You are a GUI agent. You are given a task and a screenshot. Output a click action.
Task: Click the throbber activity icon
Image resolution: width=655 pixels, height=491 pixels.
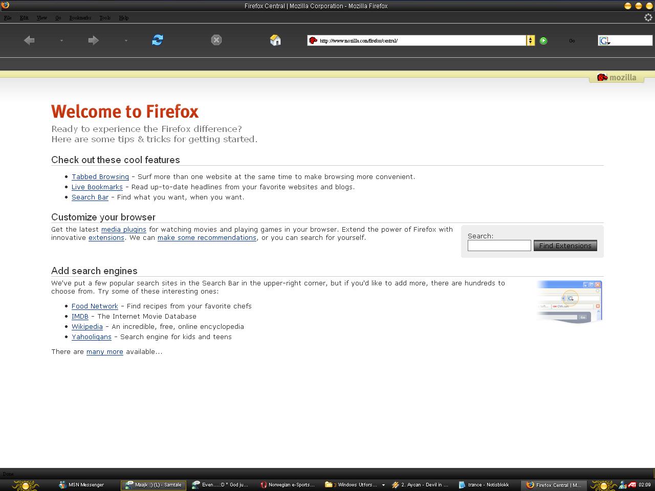(648, 17)
